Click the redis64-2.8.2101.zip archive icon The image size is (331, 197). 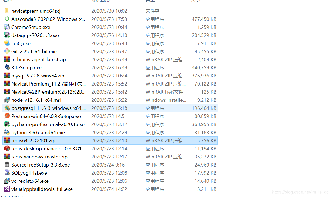click(x=7, y=140)
